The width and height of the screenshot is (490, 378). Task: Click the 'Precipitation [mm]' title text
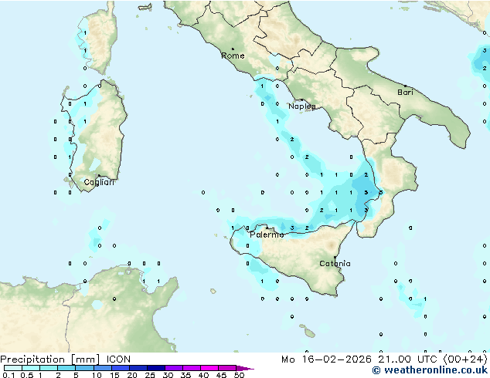pyautogui.click(x=50, y=359)
